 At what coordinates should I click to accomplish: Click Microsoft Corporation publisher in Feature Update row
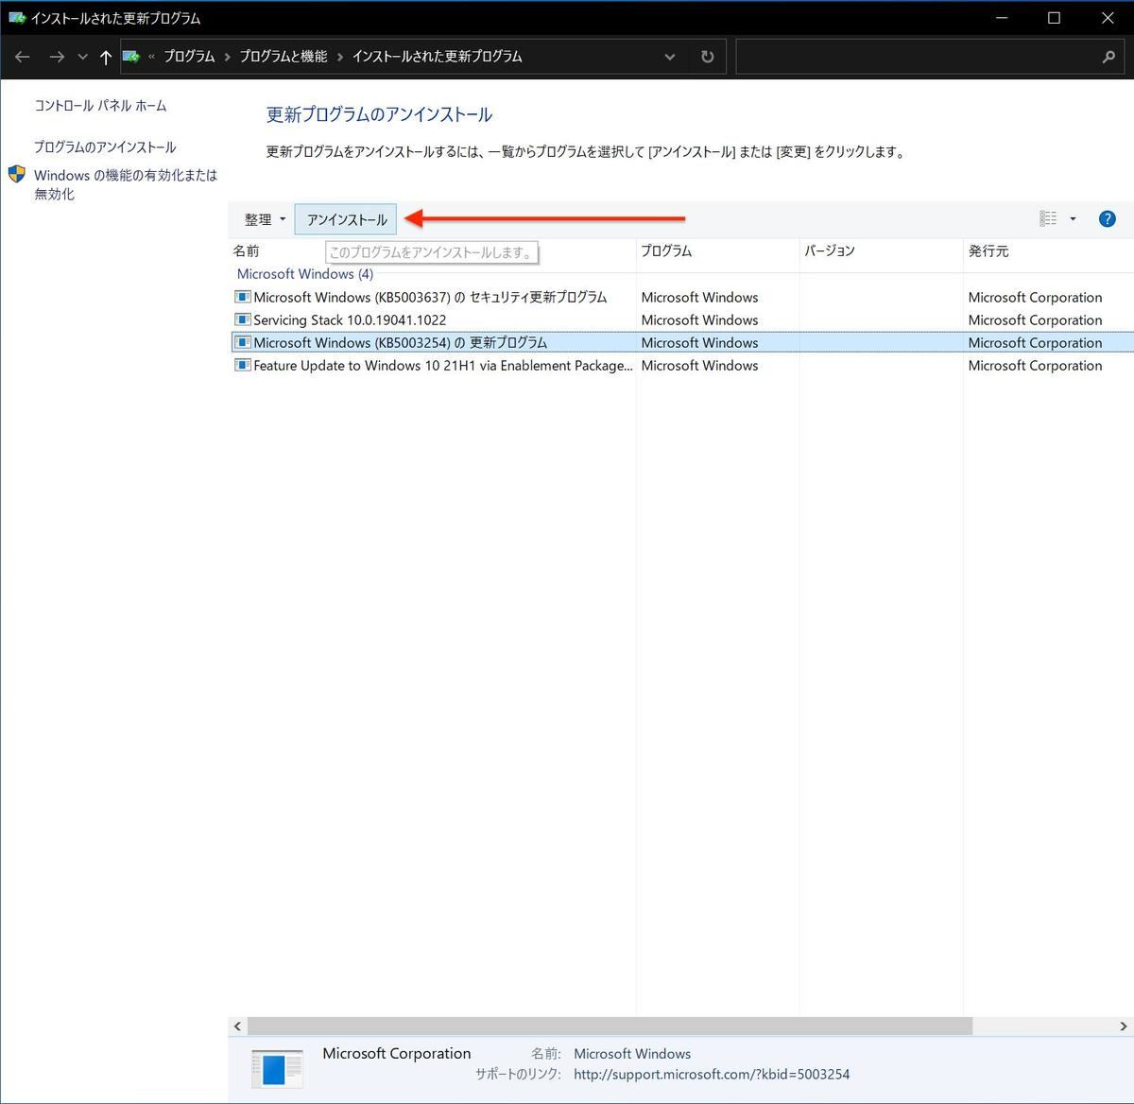[1035, 365]
